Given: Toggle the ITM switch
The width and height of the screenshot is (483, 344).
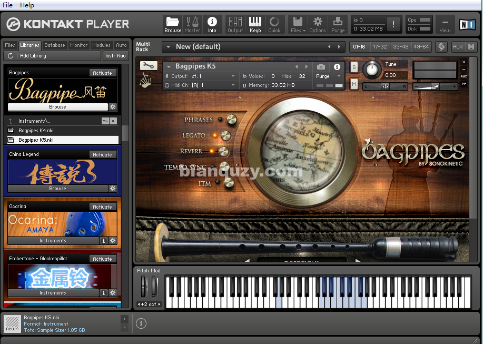Looking at the screenshot, I should tap(229, 182).
